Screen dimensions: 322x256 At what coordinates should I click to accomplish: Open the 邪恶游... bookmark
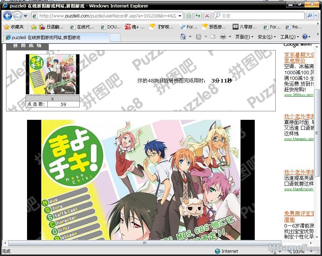[x=214, y=27]
